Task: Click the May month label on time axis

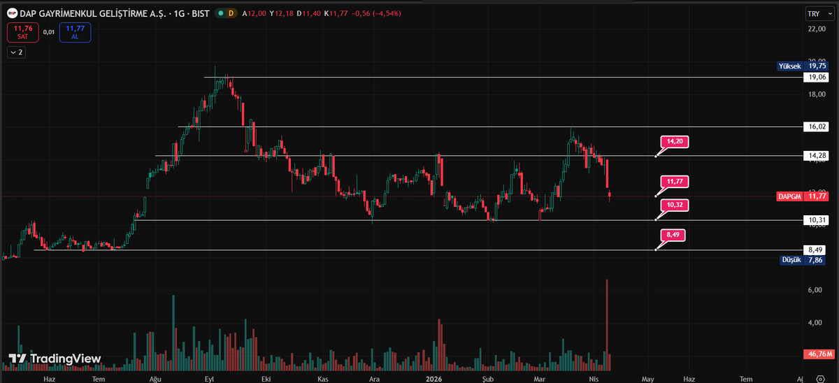Action: pyautogui.click(x=647, y=378)
